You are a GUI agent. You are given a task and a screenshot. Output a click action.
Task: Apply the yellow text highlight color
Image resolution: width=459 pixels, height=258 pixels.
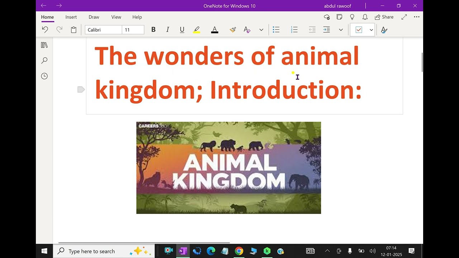coord(197,30)
